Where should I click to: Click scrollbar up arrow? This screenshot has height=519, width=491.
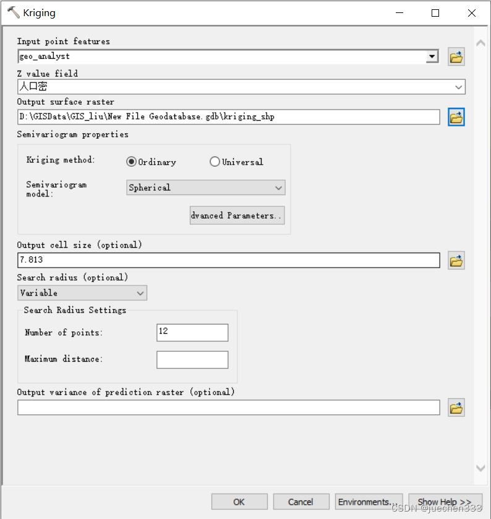480,43
